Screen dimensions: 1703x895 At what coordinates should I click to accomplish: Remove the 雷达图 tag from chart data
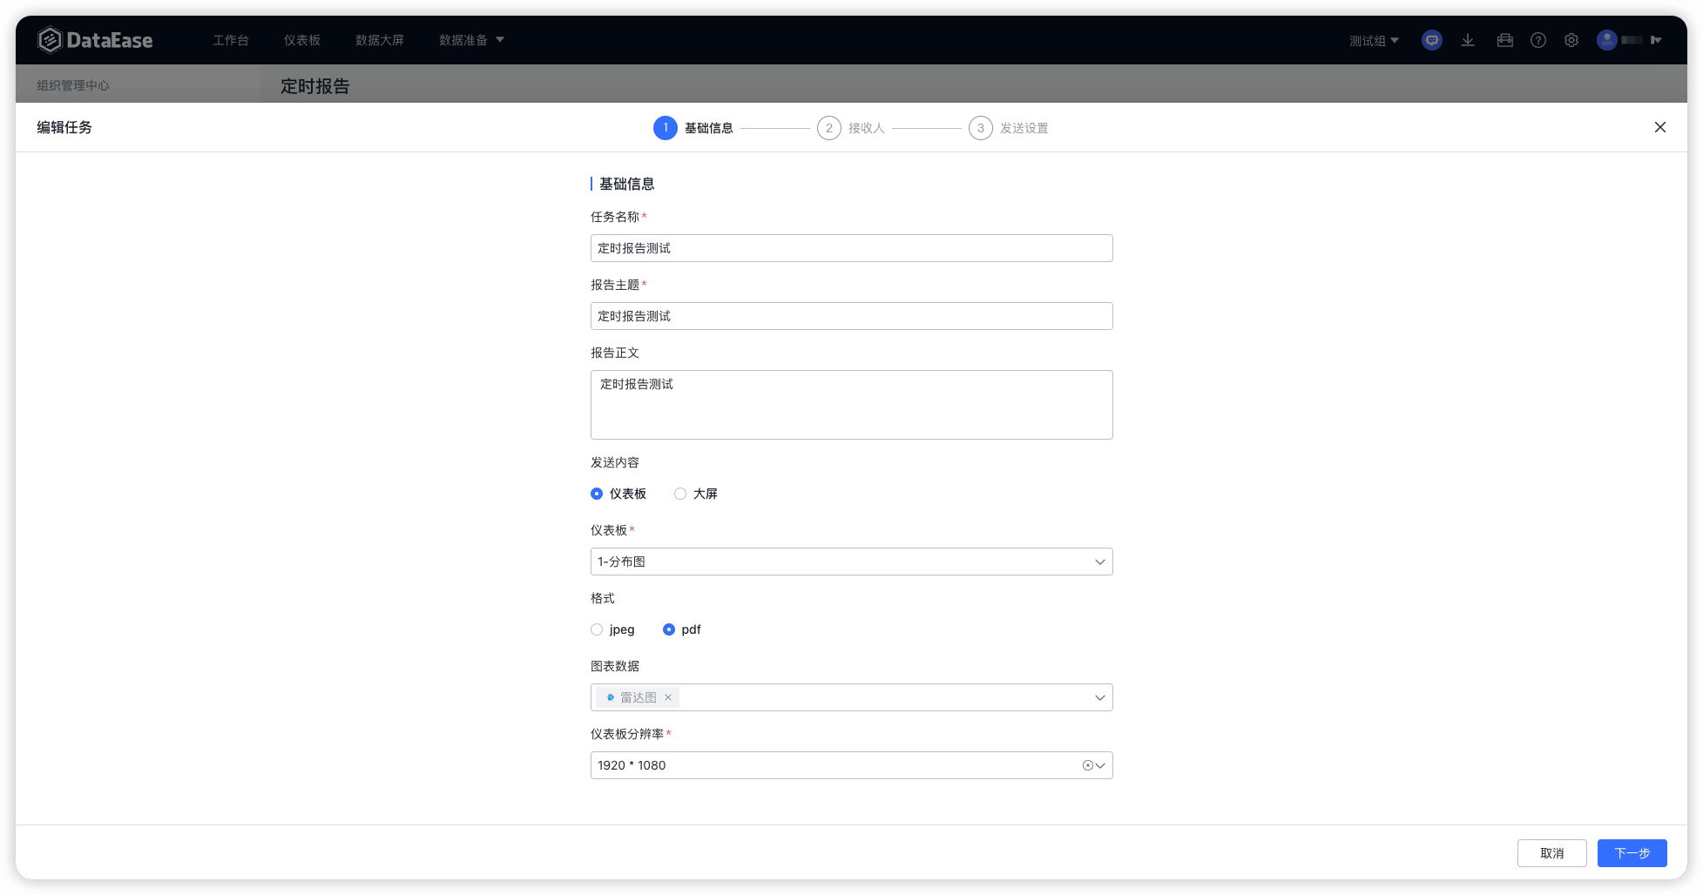[x=668, y=697]
